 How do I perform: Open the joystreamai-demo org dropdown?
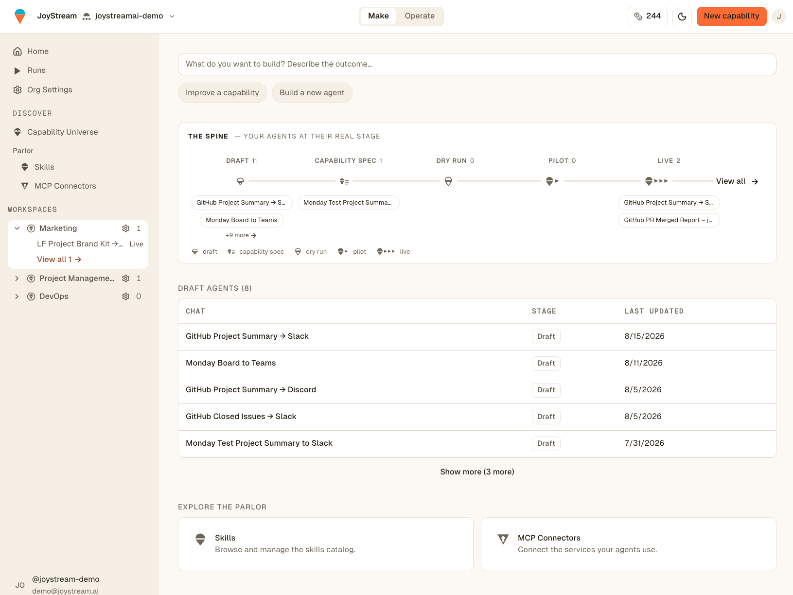pos(129,16)
